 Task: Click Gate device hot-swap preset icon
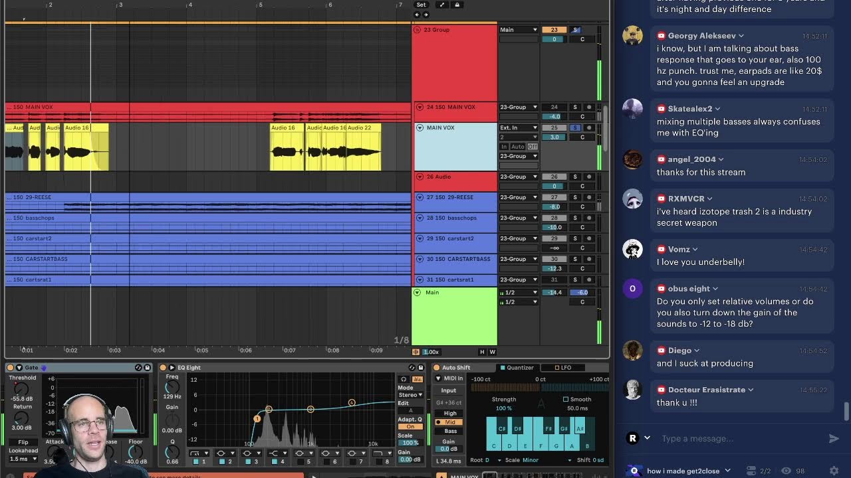138,368
